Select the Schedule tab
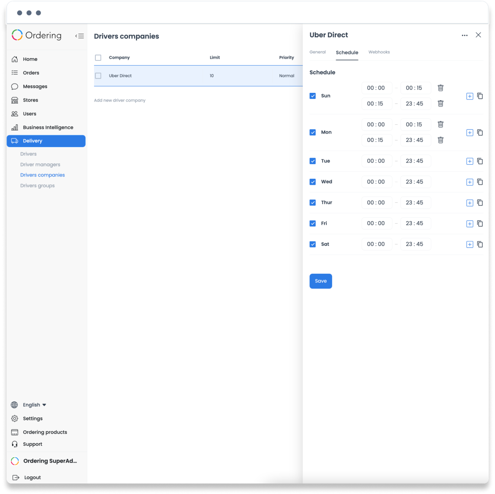 pos(347,53)
